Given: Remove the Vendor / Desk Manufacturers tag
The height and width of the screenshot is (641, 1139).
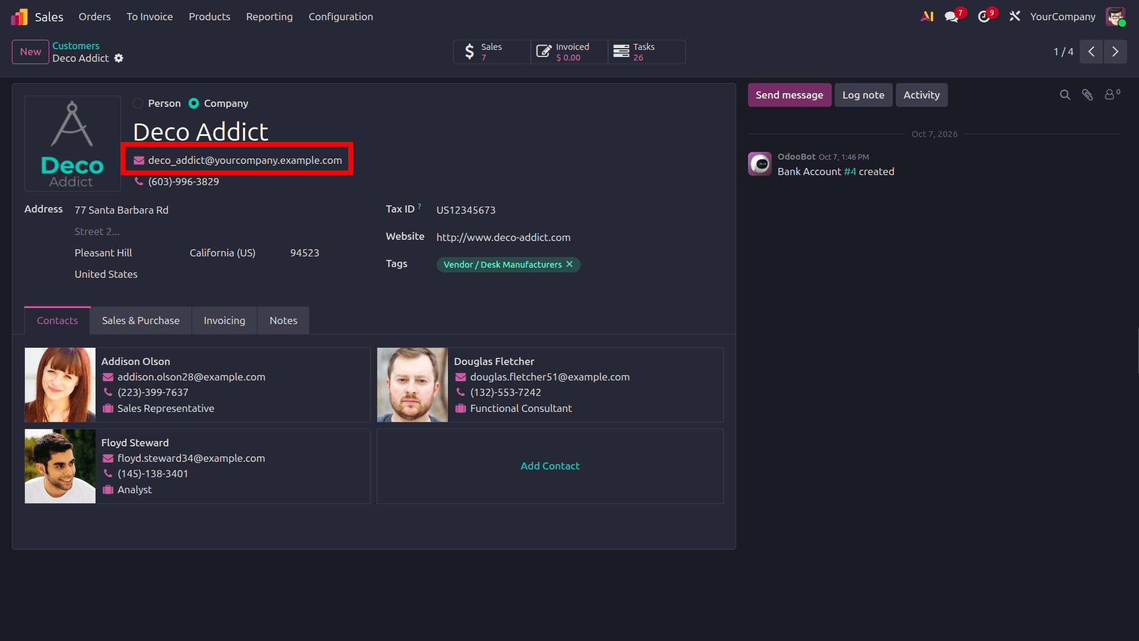Looking at the screenshot, I should point(569,264).
